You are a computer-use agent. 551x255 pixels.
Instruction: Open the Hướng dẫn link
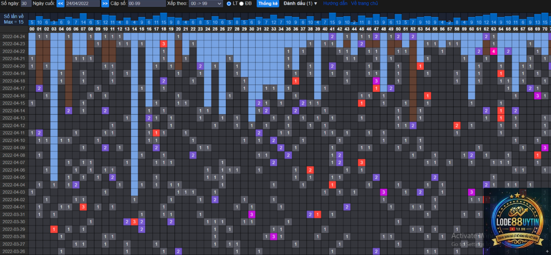click(x=335, y=4)
